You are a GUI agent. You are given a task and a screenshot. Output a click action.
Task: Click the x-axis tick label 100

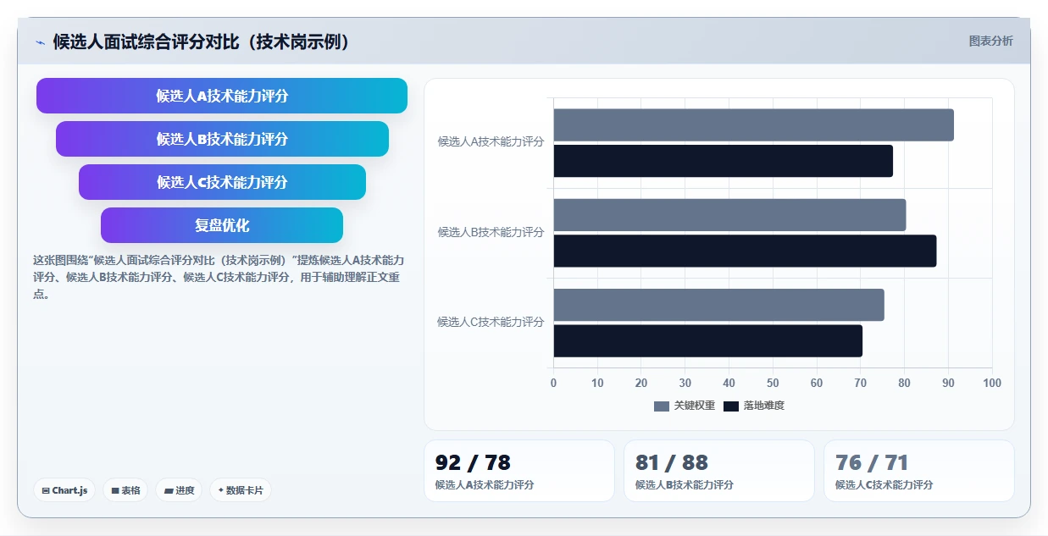pyautogui.click(x=992, y=383)
